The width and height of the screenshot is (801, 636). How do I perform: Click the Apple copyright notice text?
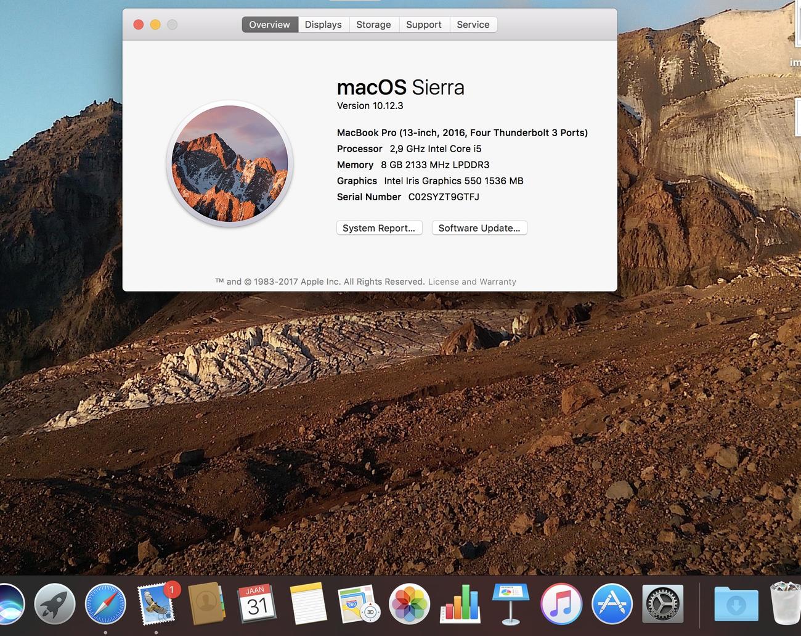point(320,282)
